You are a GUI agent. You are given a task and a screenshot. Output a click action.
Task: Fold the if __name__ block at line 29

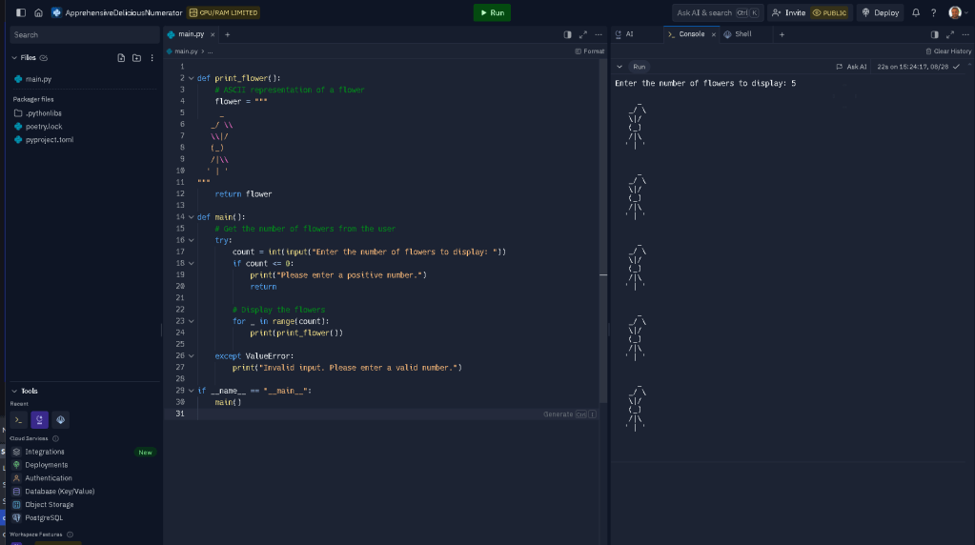[192, 391]
